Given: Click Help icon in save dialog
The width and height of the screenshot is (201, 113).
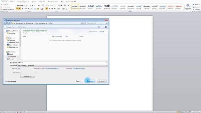Looking at the screenshot, I should pyautogui.click(x=106, y=27).
